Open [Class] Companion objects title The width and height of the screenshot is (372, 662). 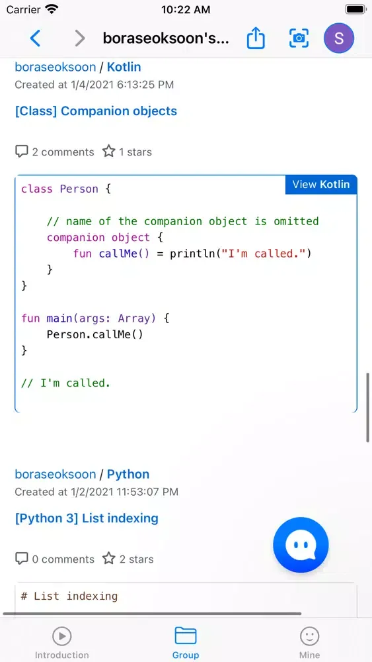pos(96,111)
